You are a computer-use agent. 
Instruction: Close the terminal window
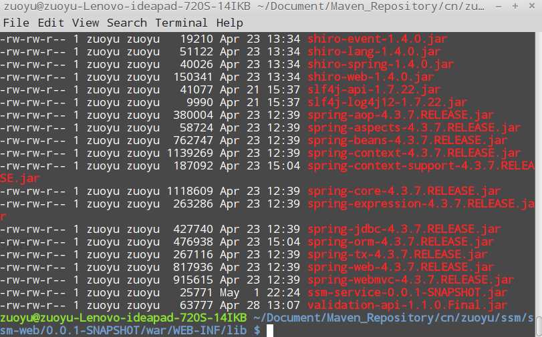532,6
